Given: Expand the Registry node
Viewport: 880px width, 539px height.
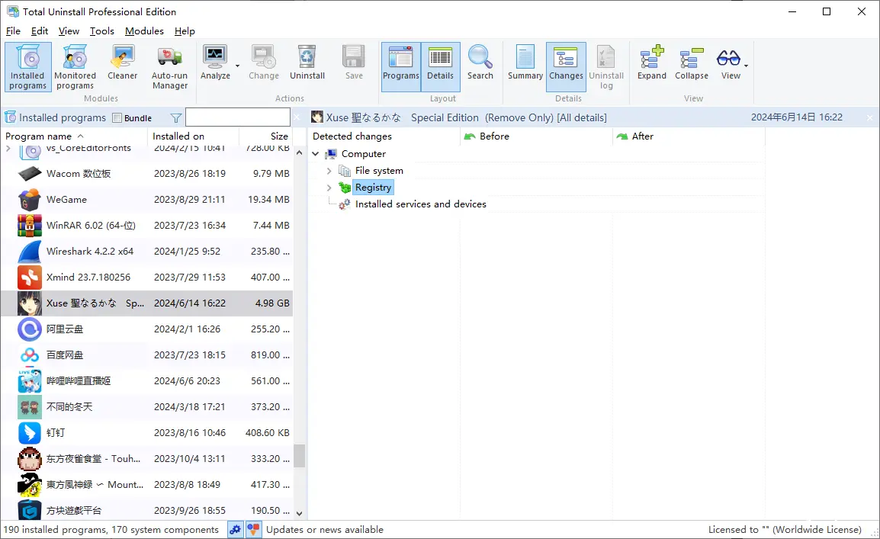Looking at the screenshot, I should tap(329, 188).
